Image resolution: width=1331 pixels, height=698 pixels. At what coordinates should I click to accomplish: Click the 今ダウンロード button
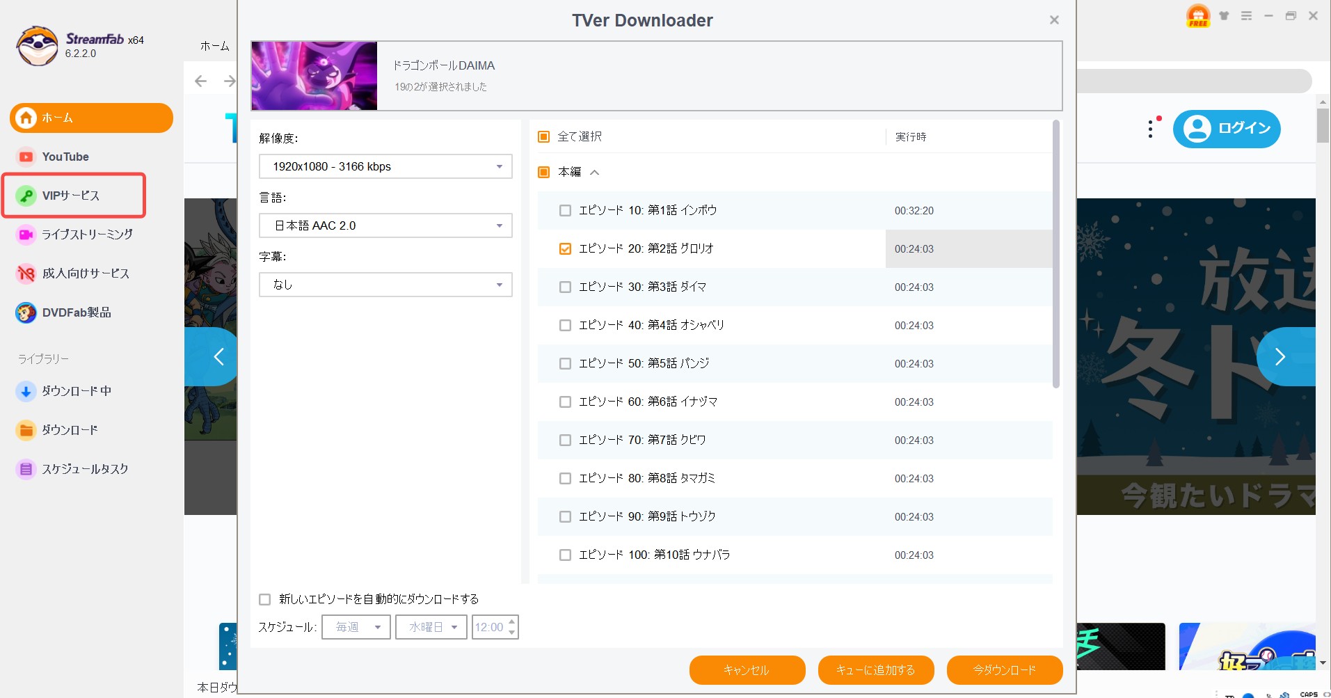point(1005,670)
